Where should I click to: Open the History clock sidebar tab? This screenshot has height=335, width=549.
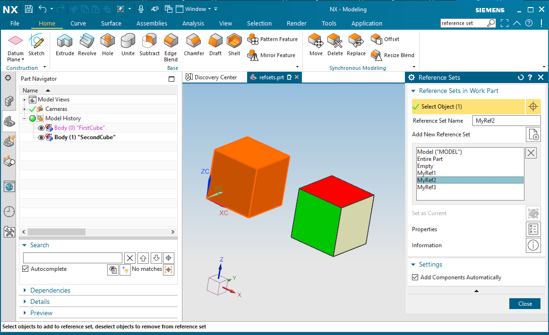(9, 211)
